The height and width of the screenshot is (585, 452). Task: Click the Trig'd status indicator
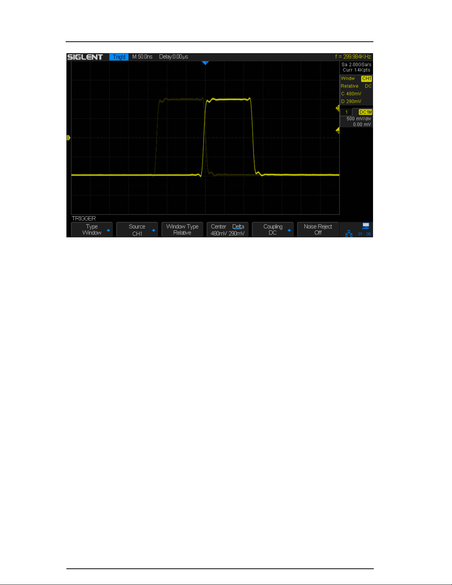[x=119, y=57]
